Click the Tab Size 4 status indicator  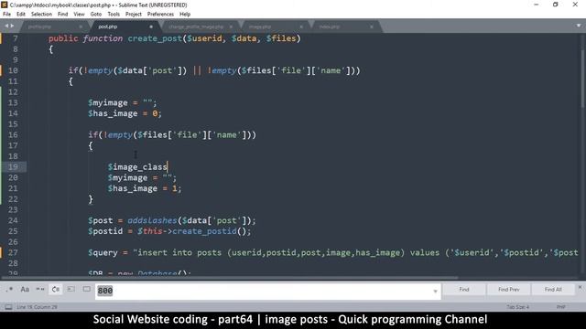[517, 307]
